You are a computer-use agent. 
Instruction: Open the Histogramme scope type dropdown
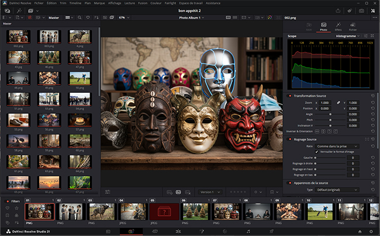(x=347, y=36)
